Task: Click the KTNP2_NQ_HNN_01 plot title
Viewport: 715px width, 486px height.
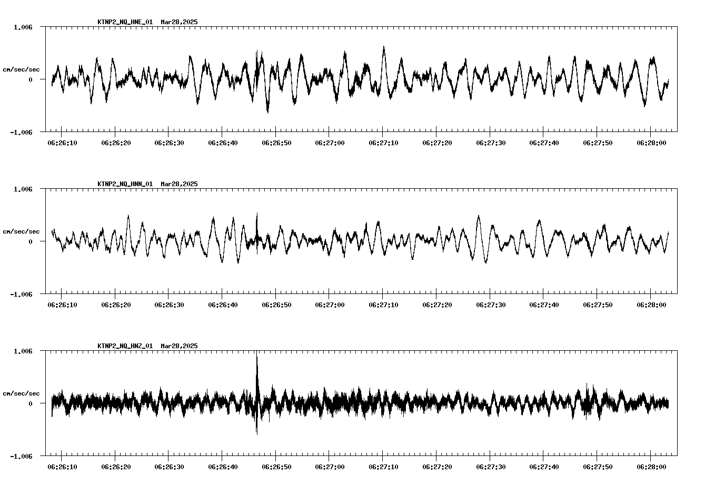Action: coord(125,184)
